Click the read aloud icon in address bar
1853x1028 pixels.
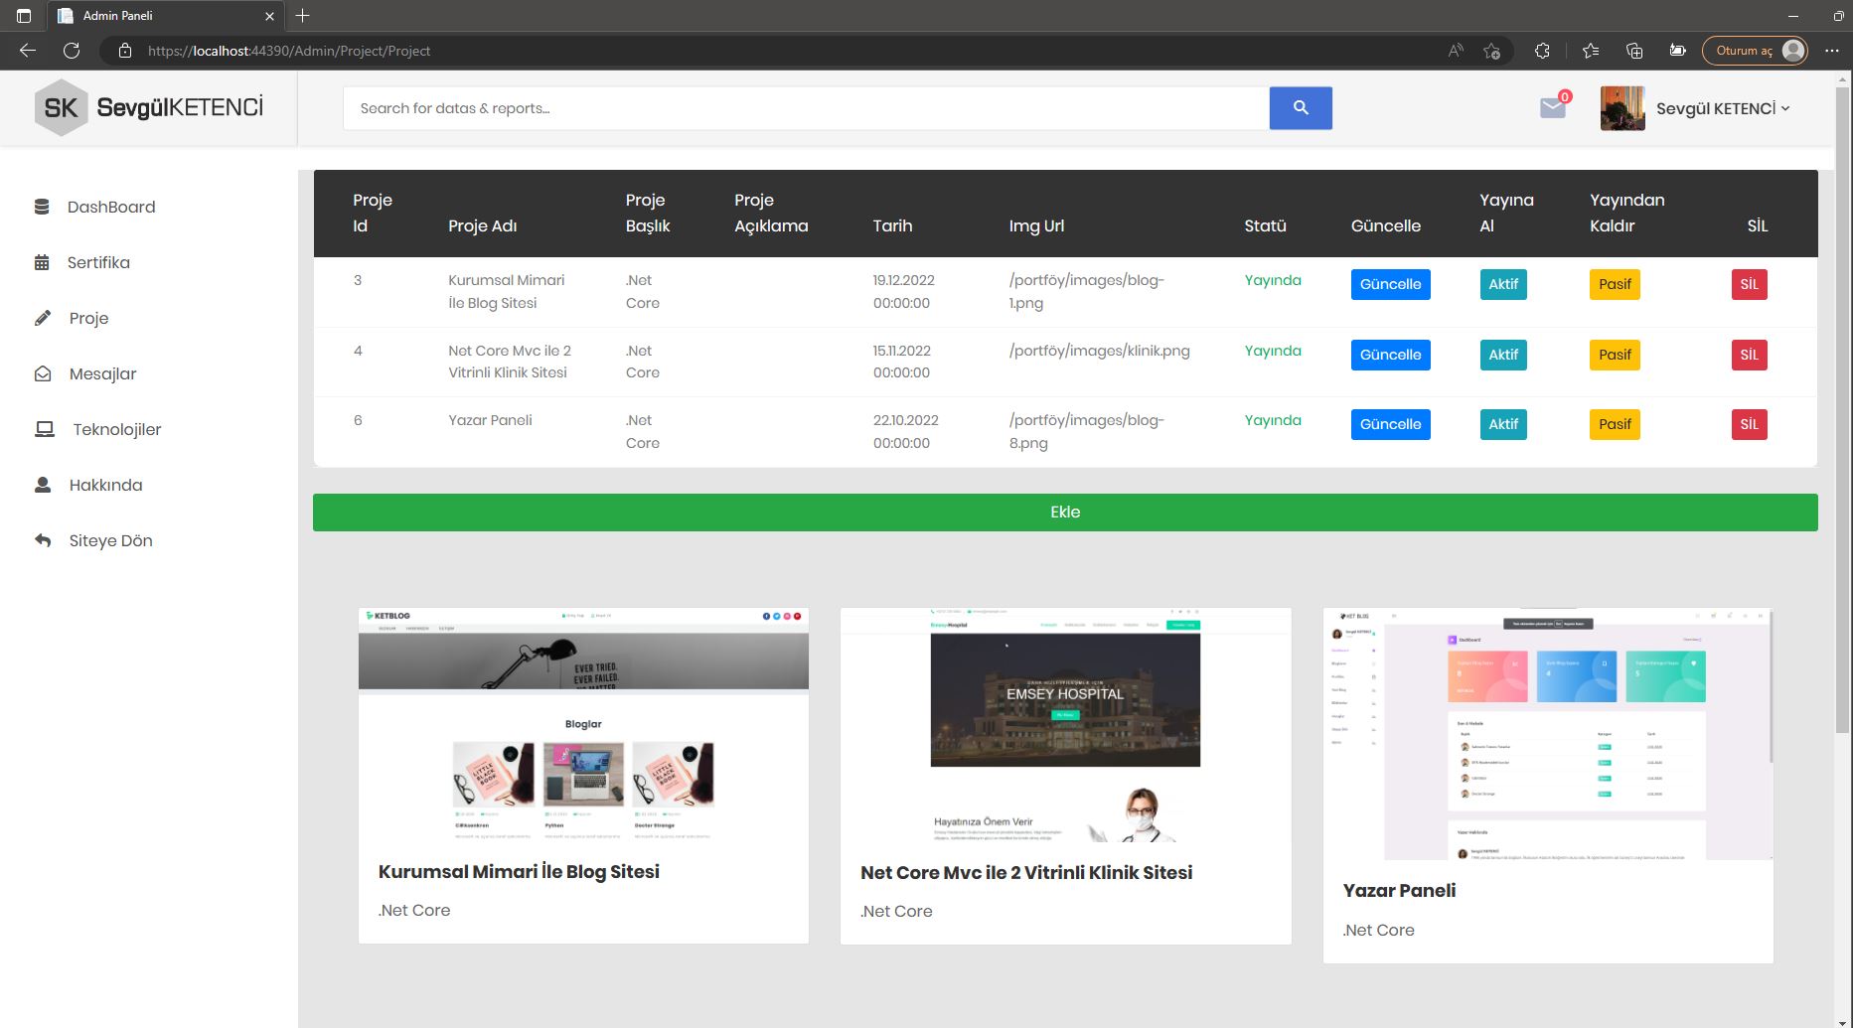click(x=1456, y=51)
